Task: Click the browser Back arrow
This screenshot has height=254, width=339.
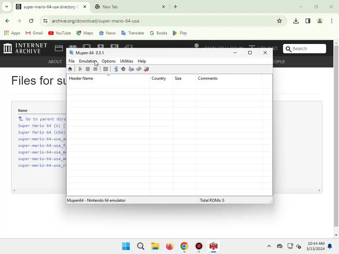Action: (7, 21)
